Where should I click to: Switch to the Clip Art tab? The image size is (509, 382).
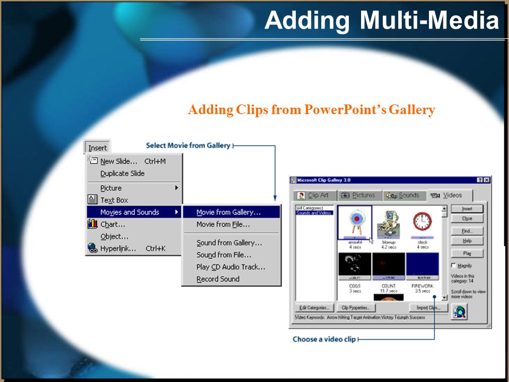[315, 195]
